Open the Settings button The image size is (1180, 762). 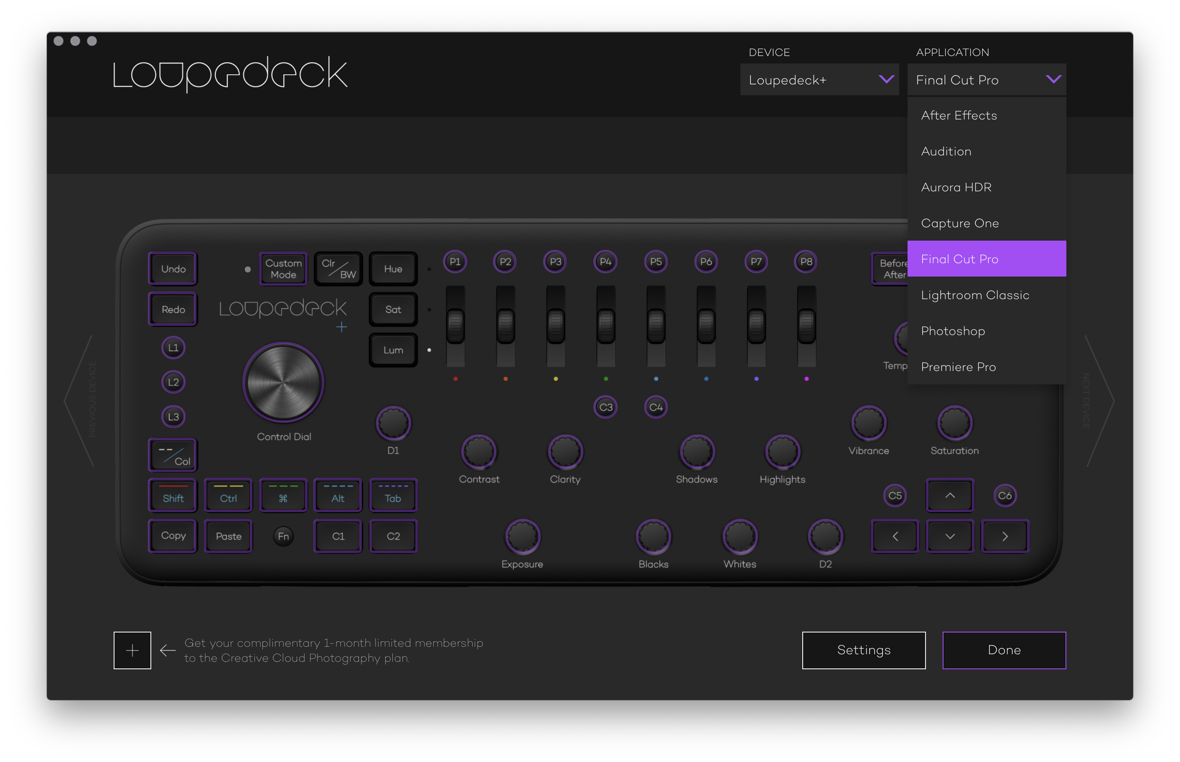(x=863, y=650)
